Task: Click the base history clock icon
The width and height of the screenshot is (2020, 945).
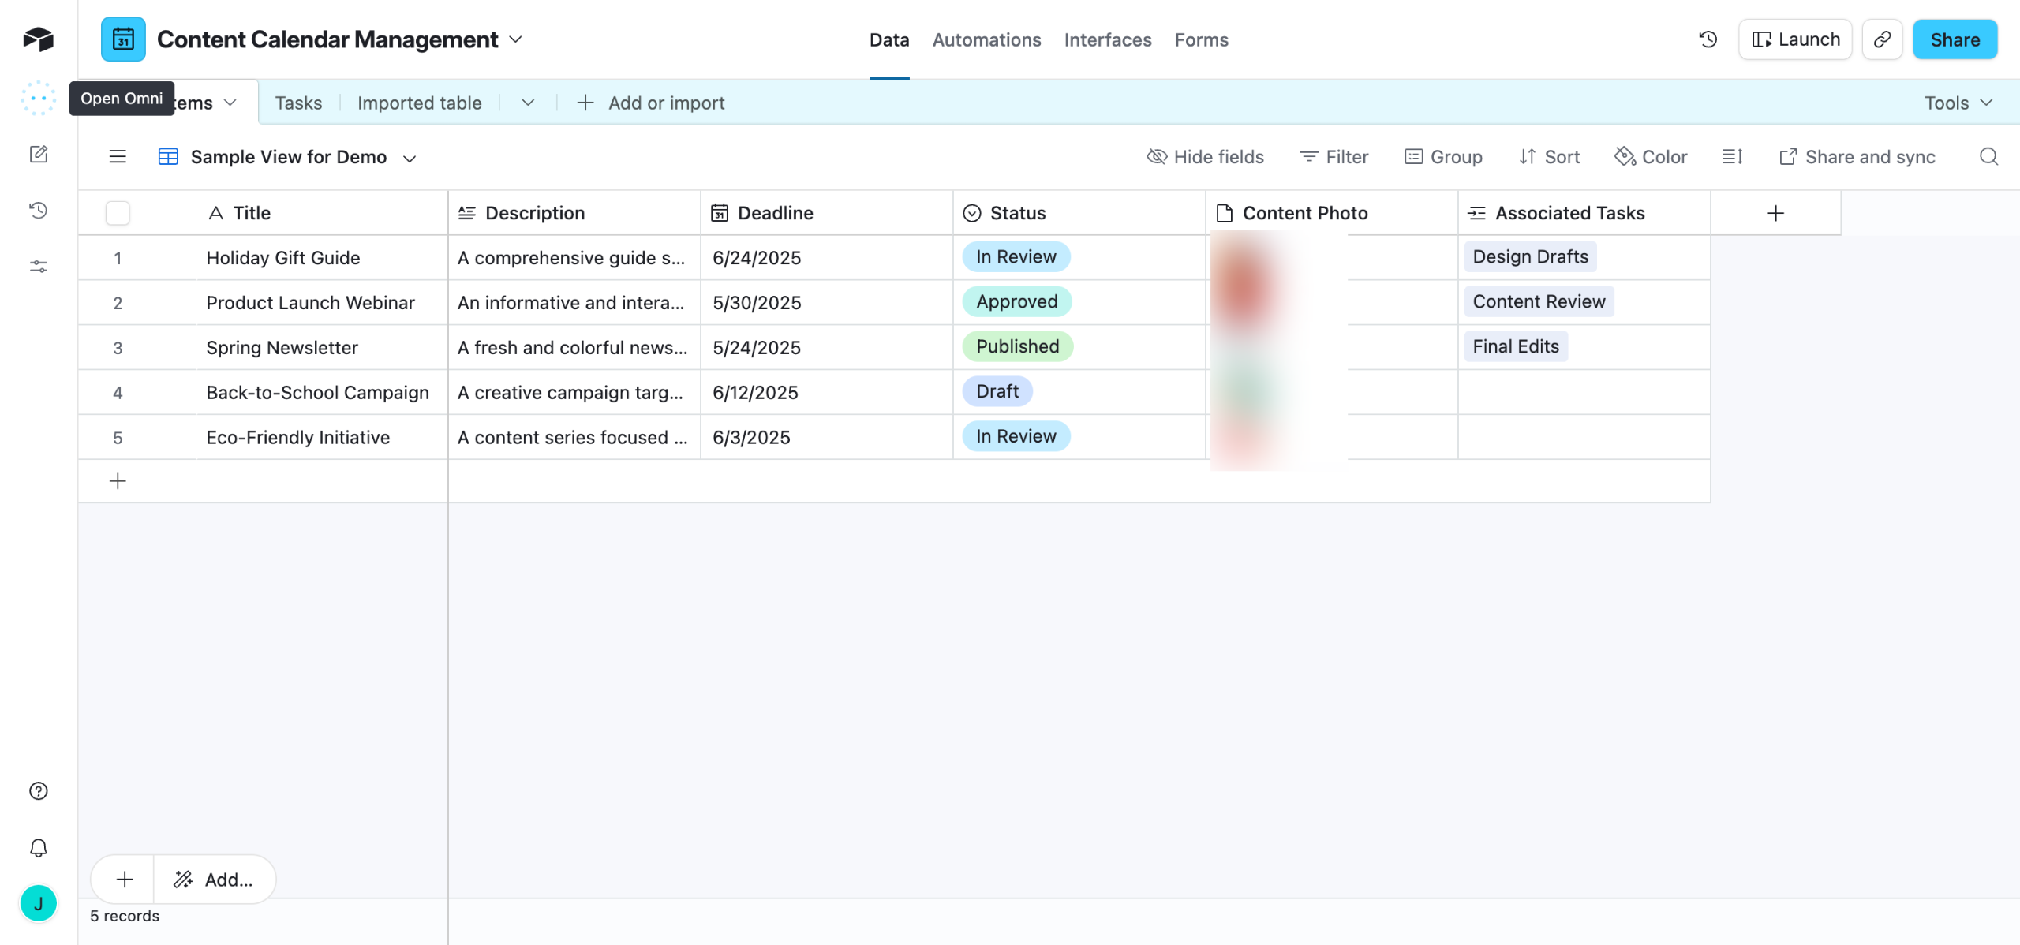Action: (x=1708, y=39)
